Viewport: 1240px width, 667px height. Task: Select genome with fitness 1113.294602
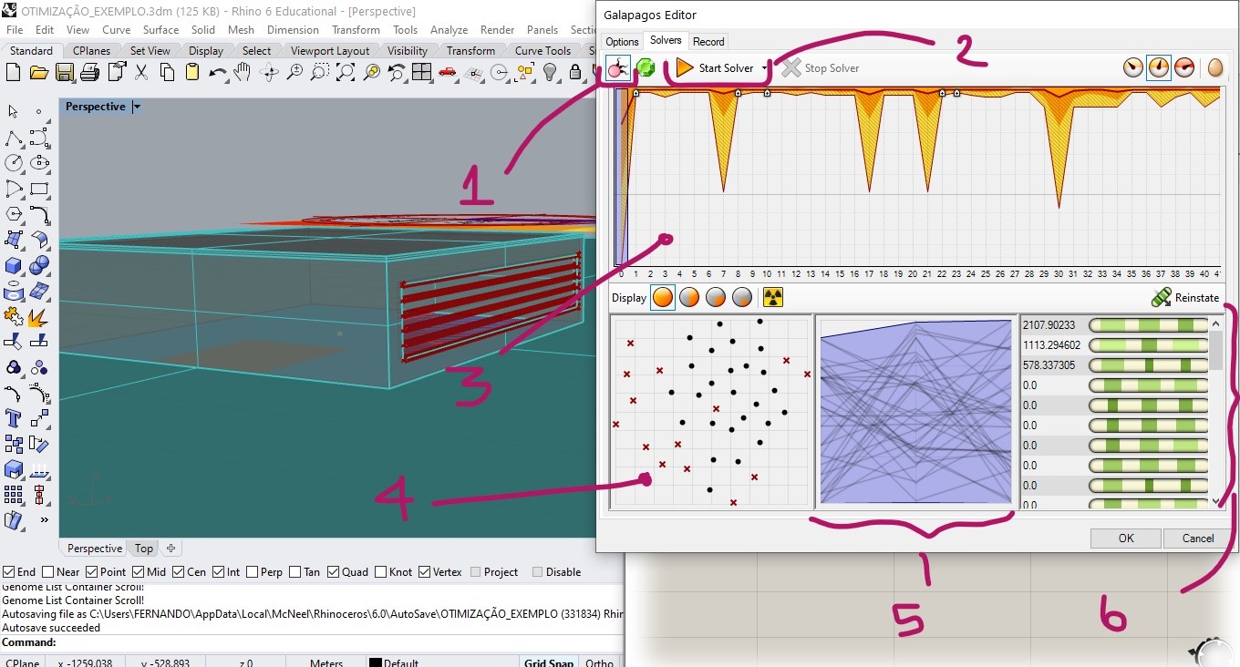(1051, 345)
